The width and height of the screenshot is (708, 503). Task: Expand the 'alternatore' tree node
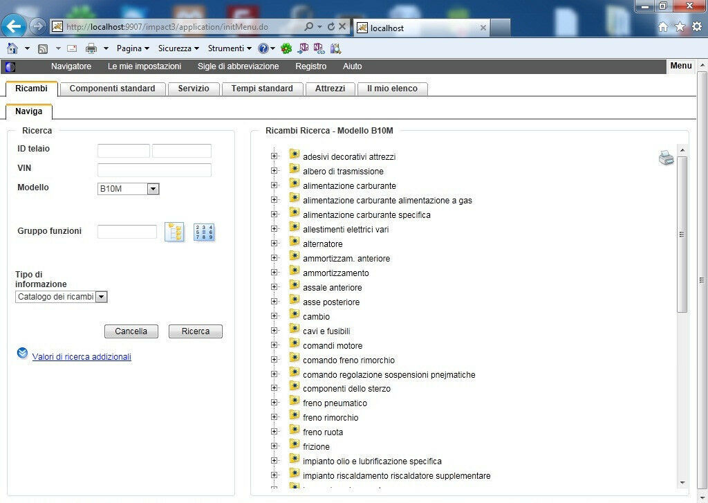(274, 244)
